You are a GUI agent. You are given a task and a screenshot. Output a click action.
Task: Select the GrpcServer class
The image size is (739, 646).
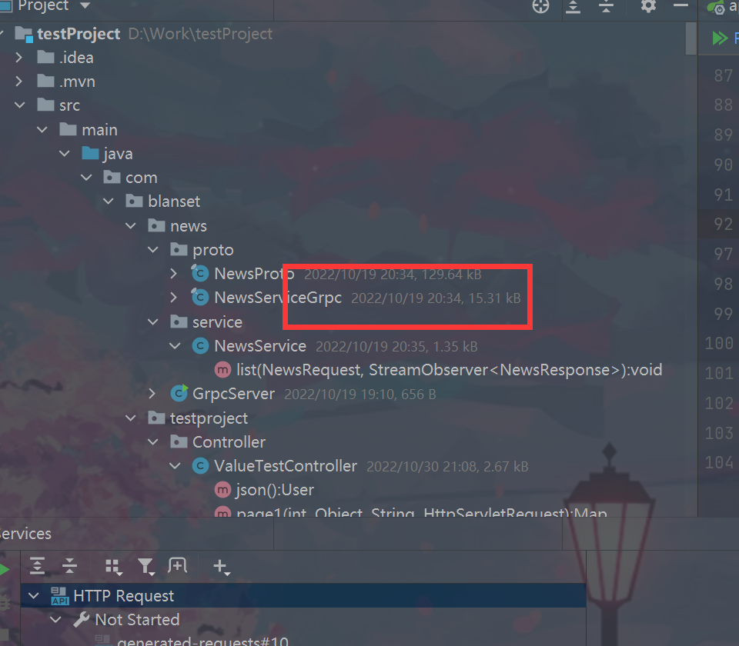point(233,394)
